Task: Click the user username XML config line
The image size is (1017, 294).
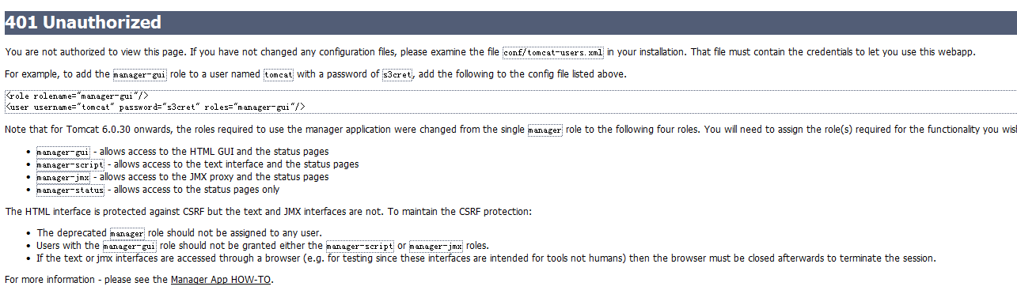Action: [x=155, y=106]
